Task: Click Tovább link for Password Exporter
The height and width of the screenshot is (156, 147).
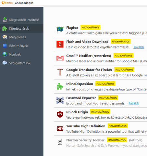Action: point(134,103)
